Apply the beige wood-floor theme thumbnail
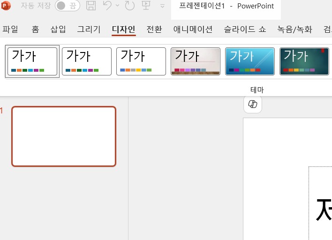This screenshot has height=240, width=332. [196, 61]
